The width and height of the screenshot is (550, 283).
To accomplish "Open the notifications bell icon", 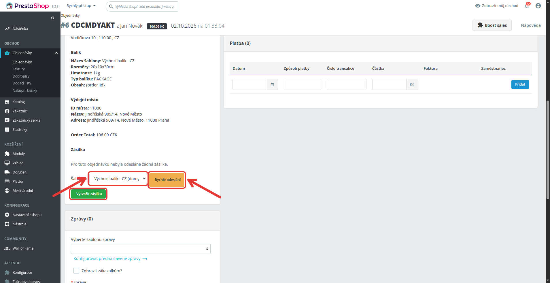I will [527, 6].
